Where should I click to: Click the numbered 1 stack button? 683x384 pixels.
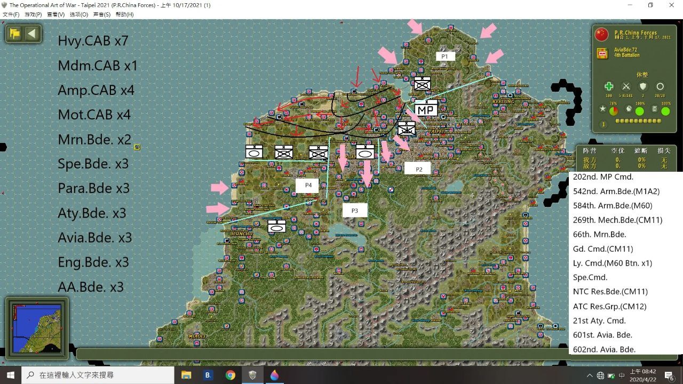[x=603, y=125]
